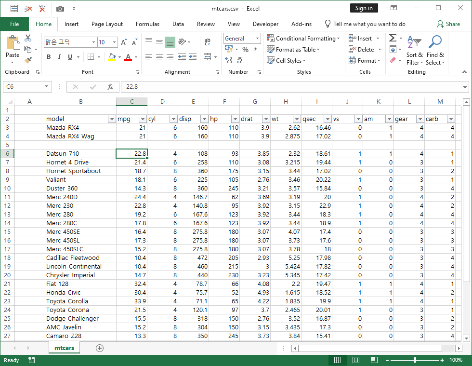Toggle Underline formatting
472x366 pixels.
tap(70, 57)
